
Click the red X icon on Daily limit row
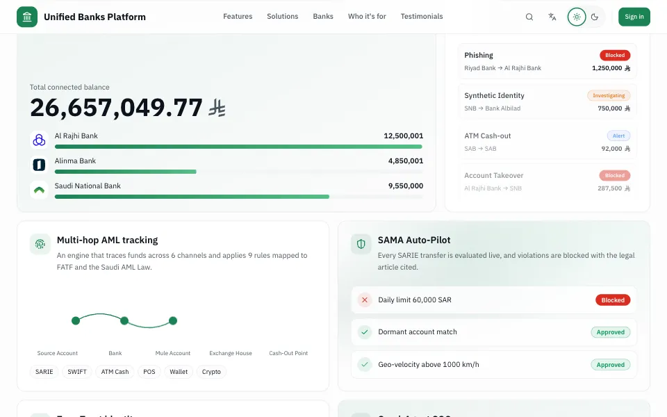(365, 300)
